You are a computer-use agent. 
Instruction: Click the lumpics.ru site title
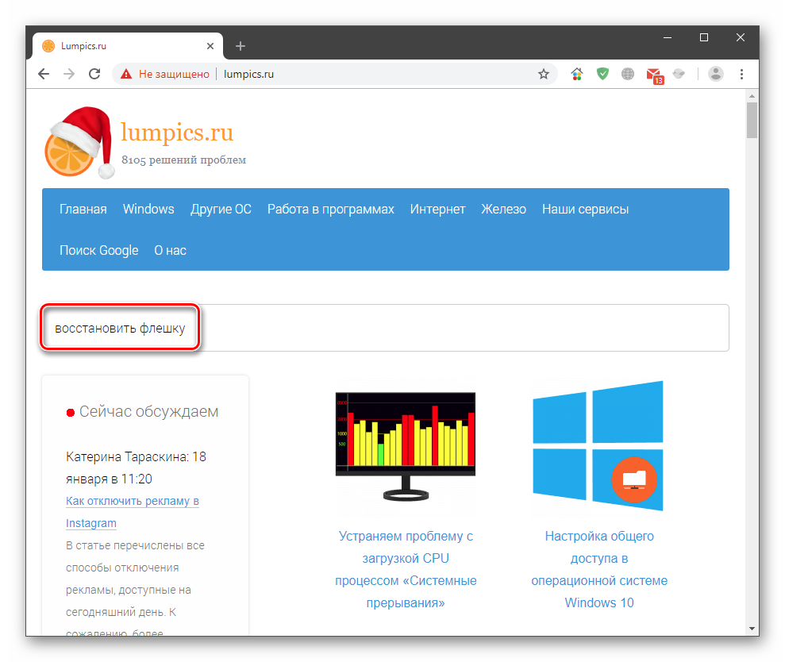[x=177, y=133]
